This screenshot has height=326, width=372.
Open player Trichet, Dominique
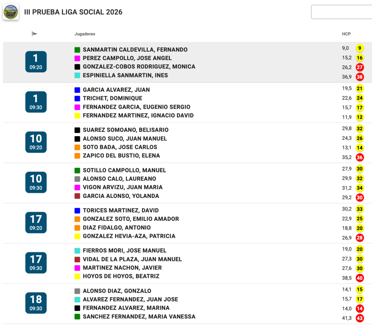point(112,98)
